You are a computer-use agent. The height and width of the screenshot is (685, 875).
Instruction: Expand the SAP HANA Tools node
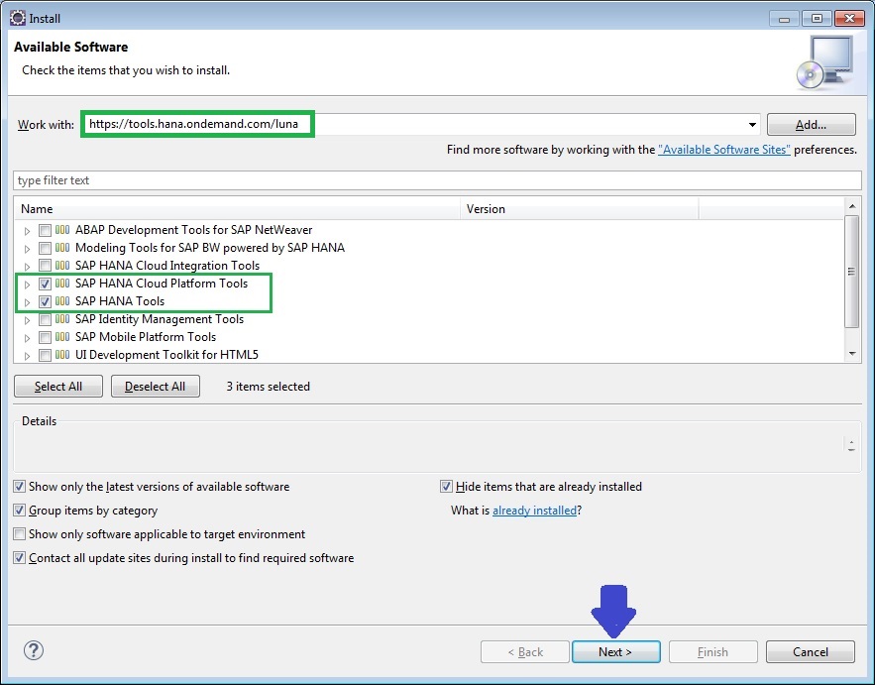[27, 302]
